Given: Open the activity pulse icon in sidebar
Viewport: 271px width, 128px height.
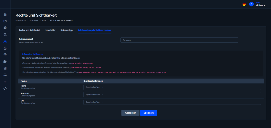Looking at the screenshot, I should pos(5,88).
